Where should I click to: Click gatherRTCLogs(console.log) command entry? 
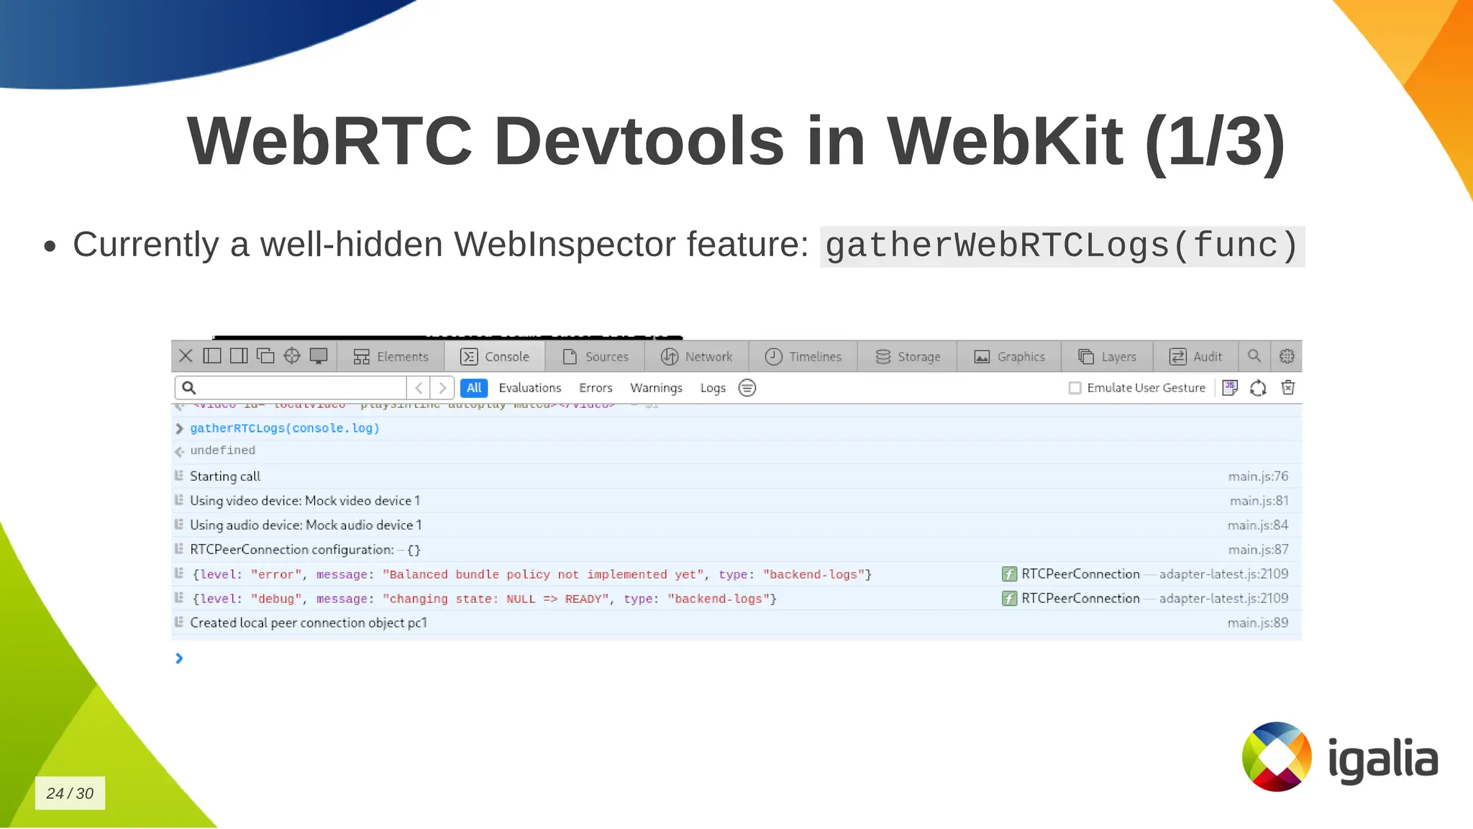[285, 428]
